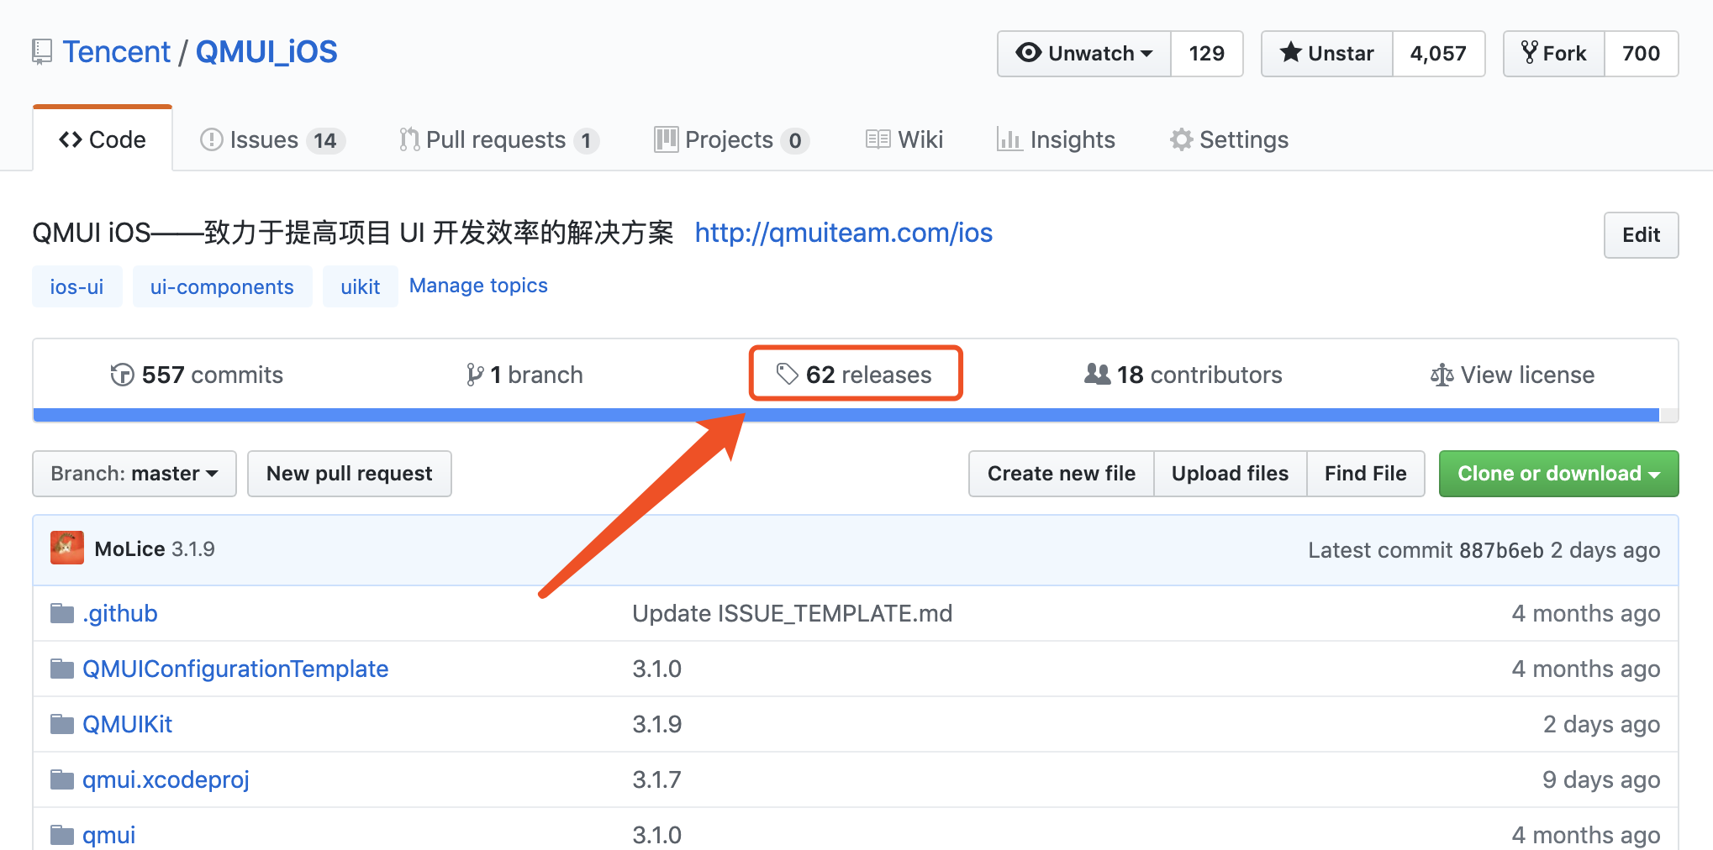Open the Branch: master selector
Screen dimensions: 1713x850
tap(134, 473)
